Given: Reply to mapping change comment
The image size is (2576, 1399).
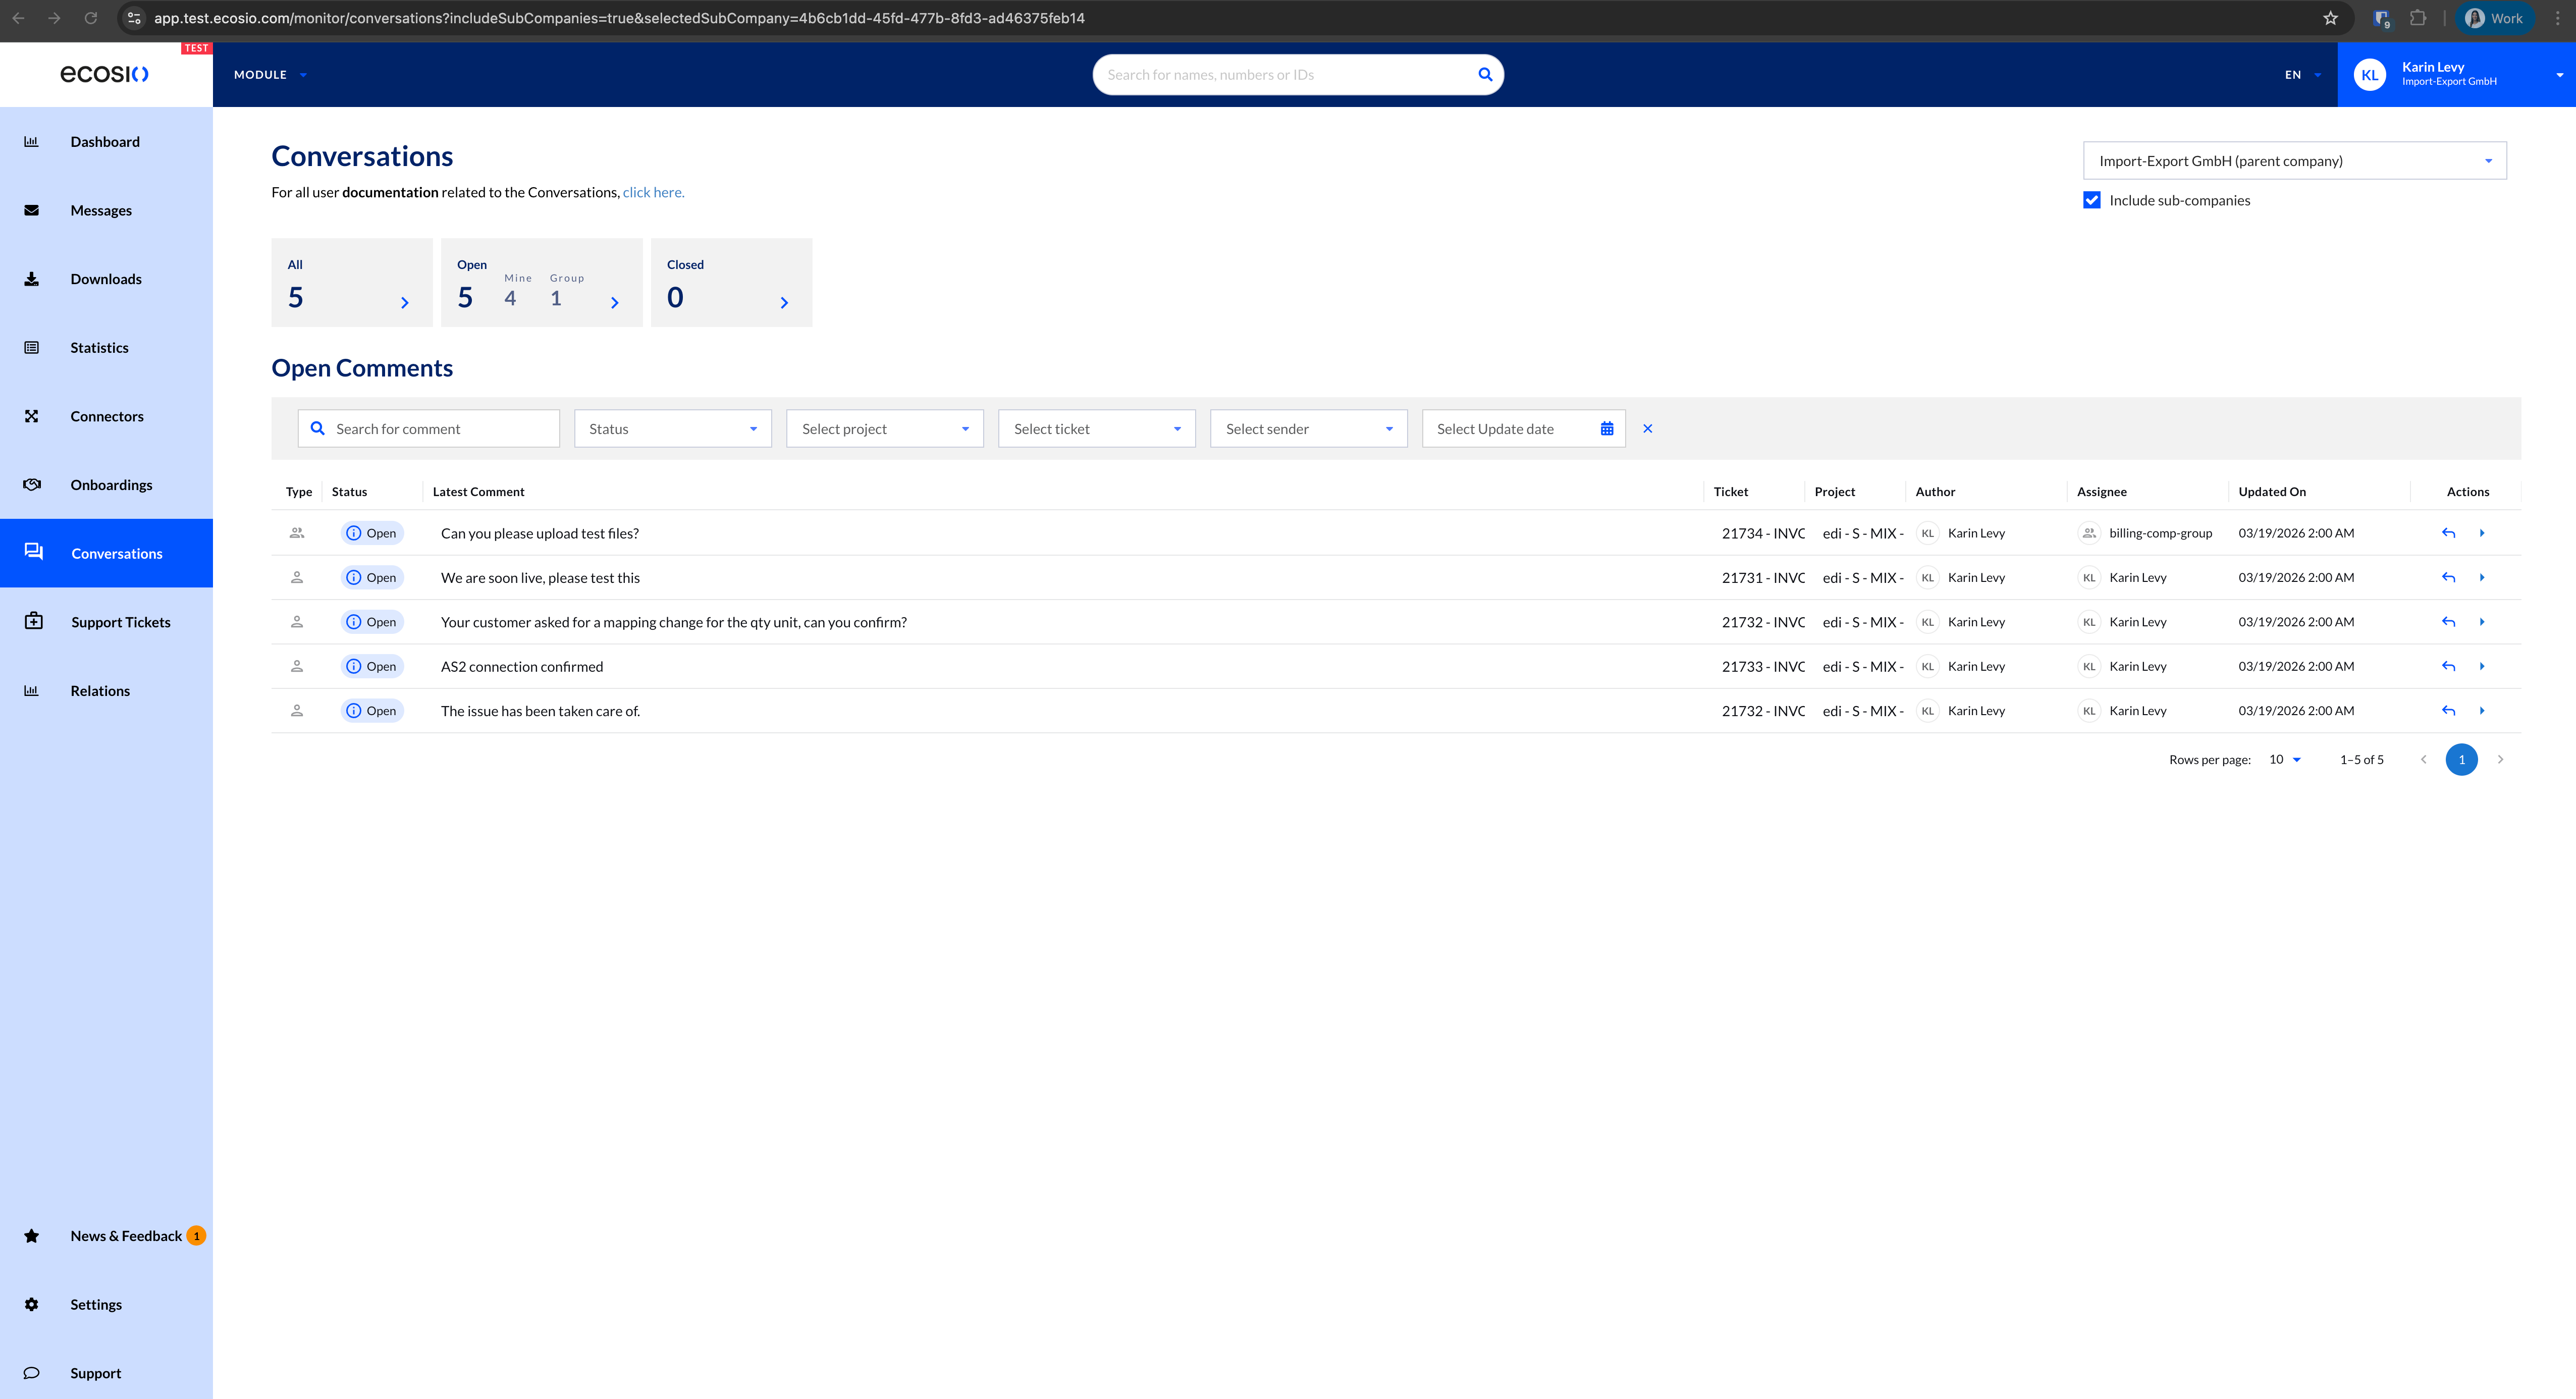Looking at the screenshot, I should click(x=2448, y=622).
